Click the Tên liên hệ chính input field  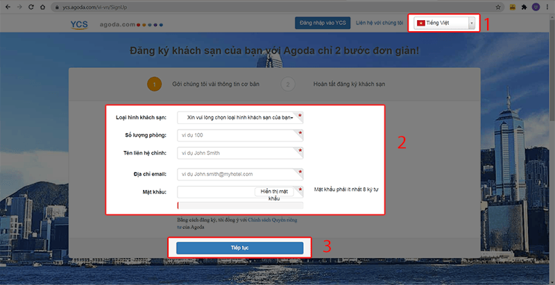(240, 153)
